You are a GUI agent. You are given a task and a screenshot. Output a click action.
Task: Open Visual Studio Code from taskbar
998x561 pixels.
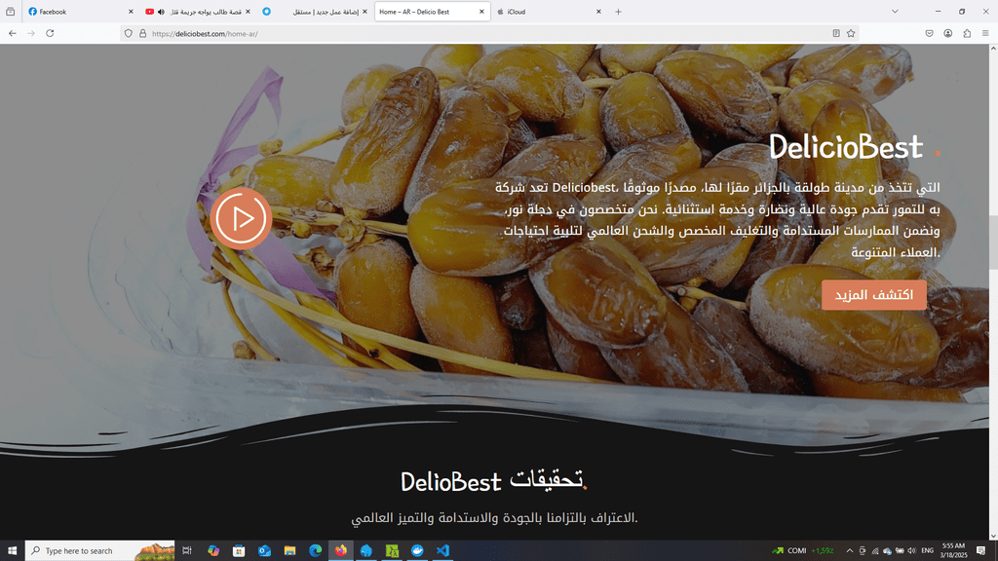tap(443, 551)
